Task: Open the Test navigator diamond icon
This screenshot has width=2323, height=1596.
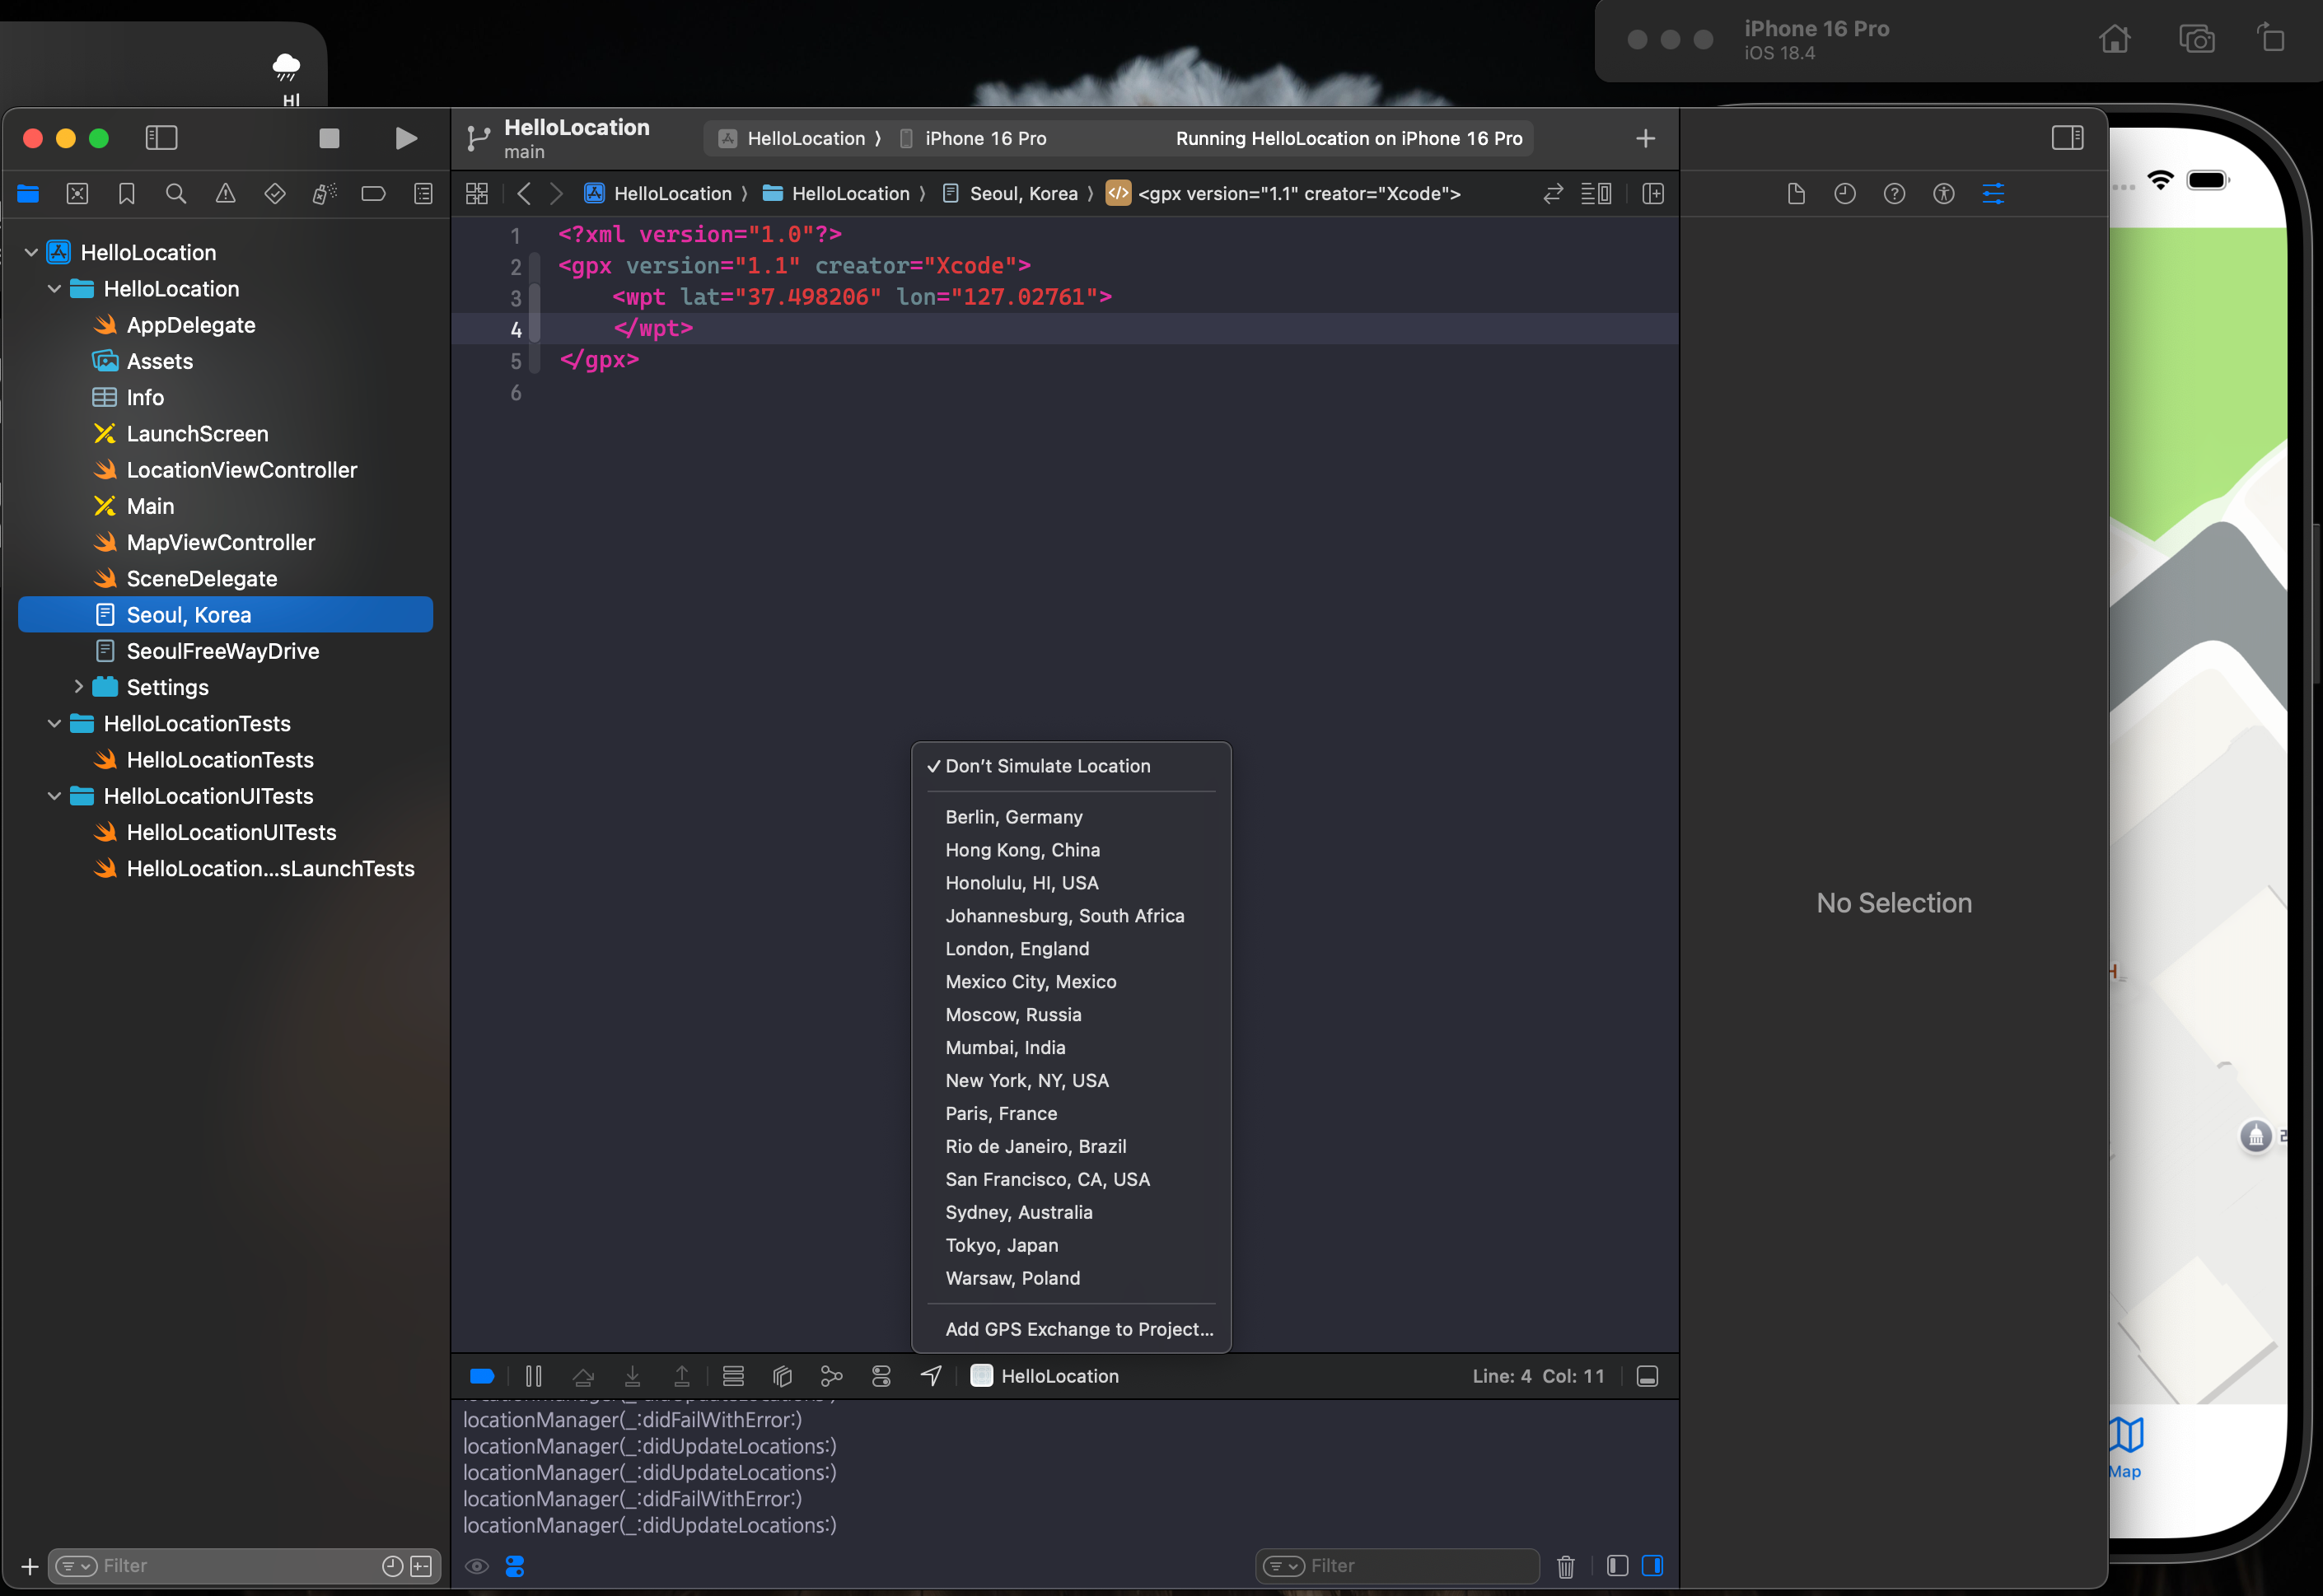Action: (275, 194)
